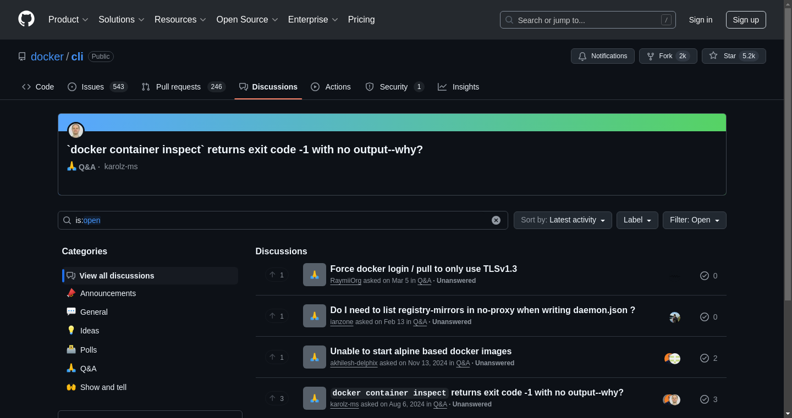Expand the Open Source menu
Screen dimensions: 792x418
tap(248, 20)
